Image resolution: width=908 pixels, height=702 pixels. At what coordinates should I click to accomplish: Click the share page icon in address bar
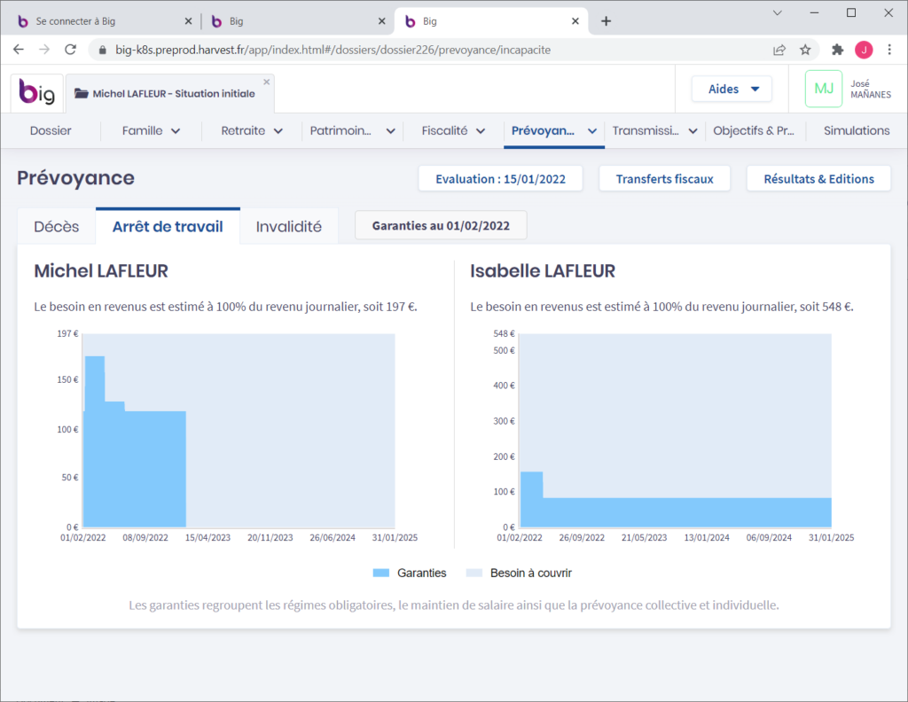779,50
